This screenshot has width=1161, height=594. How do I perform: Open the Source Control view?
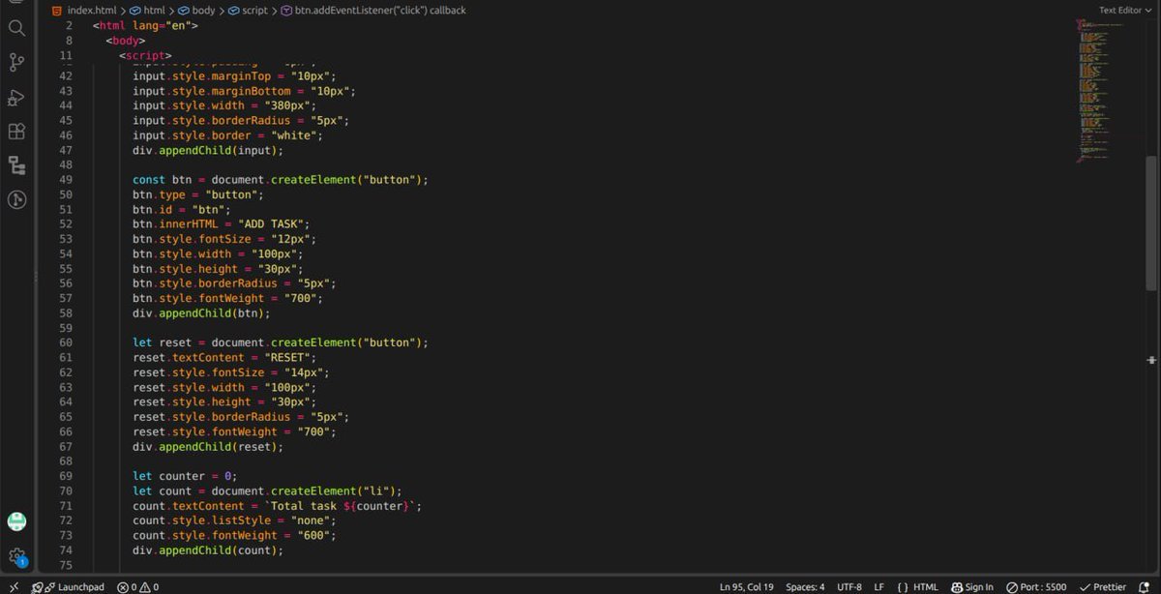[16, 63]
